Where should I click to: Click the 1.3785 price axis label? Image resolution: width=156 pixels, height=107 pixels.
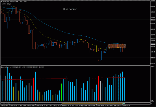[153, 63]
